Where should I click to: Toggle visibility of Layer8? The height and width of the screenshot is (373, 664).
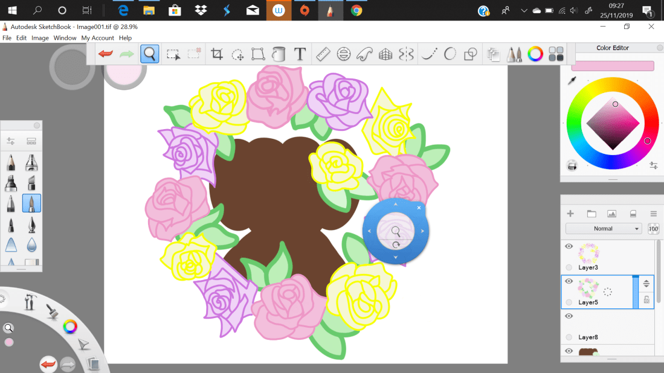tap(569, 316)
